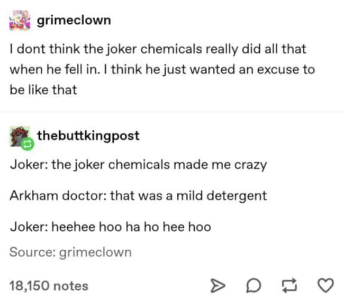The height and width of the screenshot is (303, 344).
Task: Reblog the post using the arrows icon
Action: [x=289, y=286]
